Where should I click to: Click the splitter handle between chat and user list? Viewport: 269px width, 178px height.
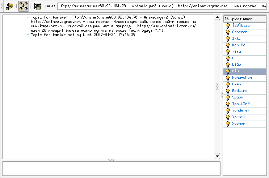222,95
